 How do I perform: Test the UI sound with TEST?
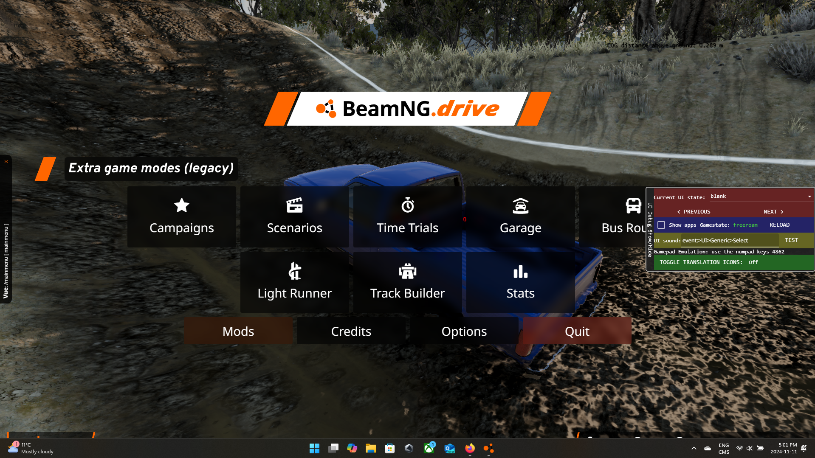click(791, 240)
